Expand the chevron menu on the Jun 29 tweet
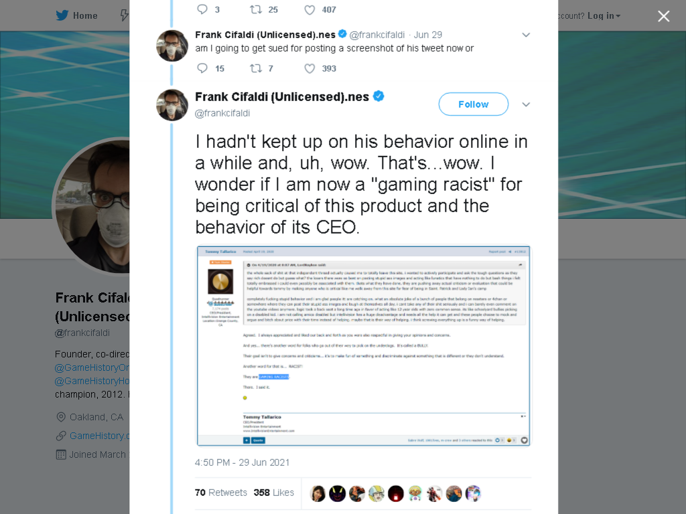The image size is (686, 514). [x=526, y=35]
